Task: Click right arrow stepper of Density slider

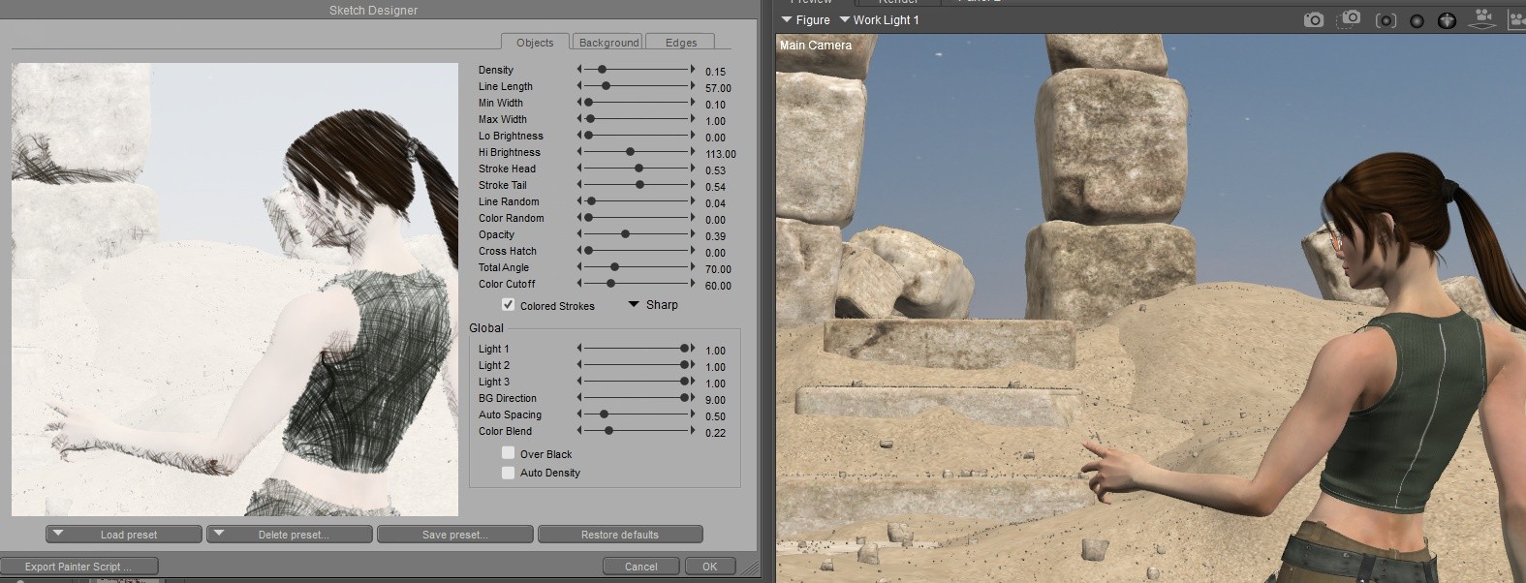Action: point(693,70)
